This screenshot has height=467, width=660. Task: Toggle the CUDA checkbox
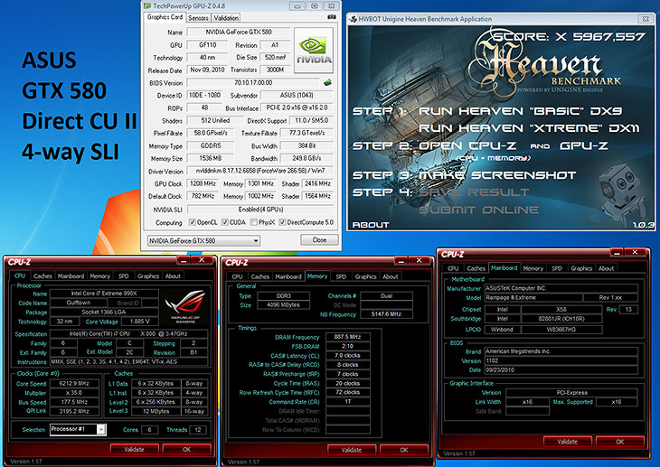pyautogui.click(x=225, y=222)
